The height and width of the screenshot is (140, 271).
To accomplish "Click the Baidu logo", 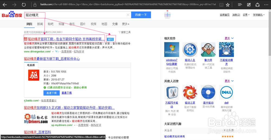I will pos(12,15).
